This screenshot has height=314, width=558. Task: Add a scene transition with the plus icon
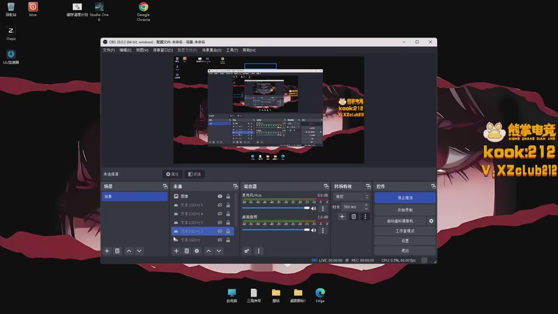(342, 216)
